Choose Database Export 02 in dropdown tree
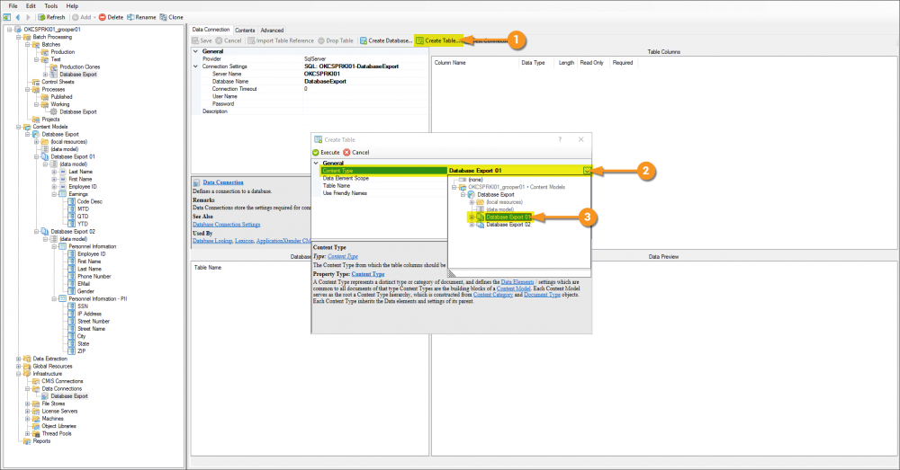This screenshot has width=900, height=470. [508, 225]
